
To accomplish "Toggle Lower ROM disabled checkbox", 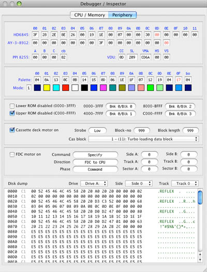I will [12, 106].
